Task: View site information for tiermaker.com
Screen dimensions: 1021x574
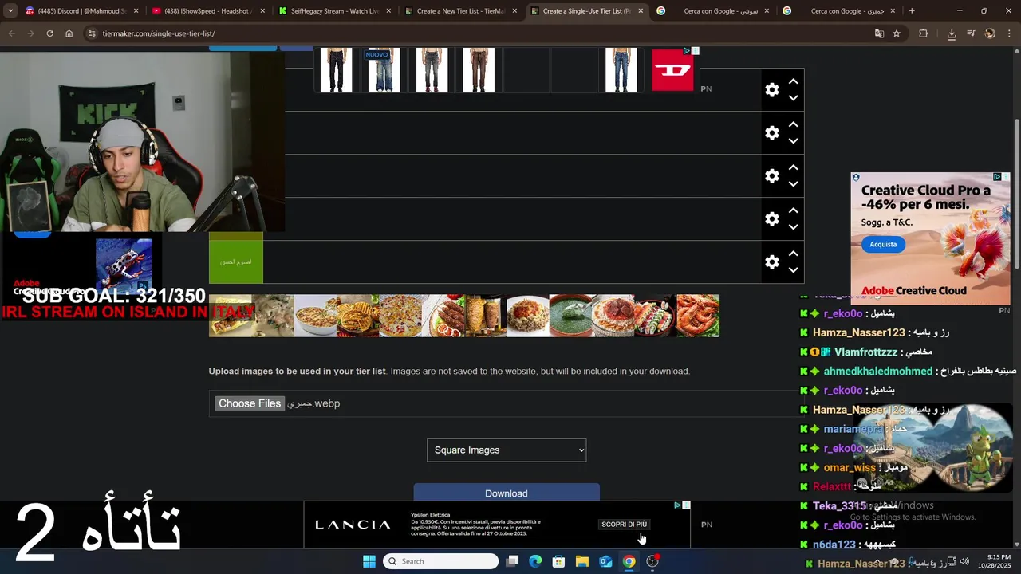Action: 92,33
